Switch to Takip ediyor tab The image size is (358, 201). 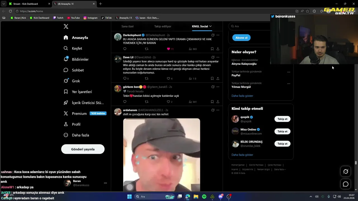(163, 26)
